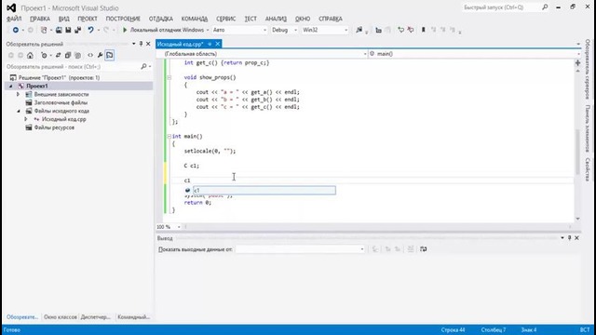Undo the last edit via toolbar arrow
596x335 pixels.
point(90,30)
